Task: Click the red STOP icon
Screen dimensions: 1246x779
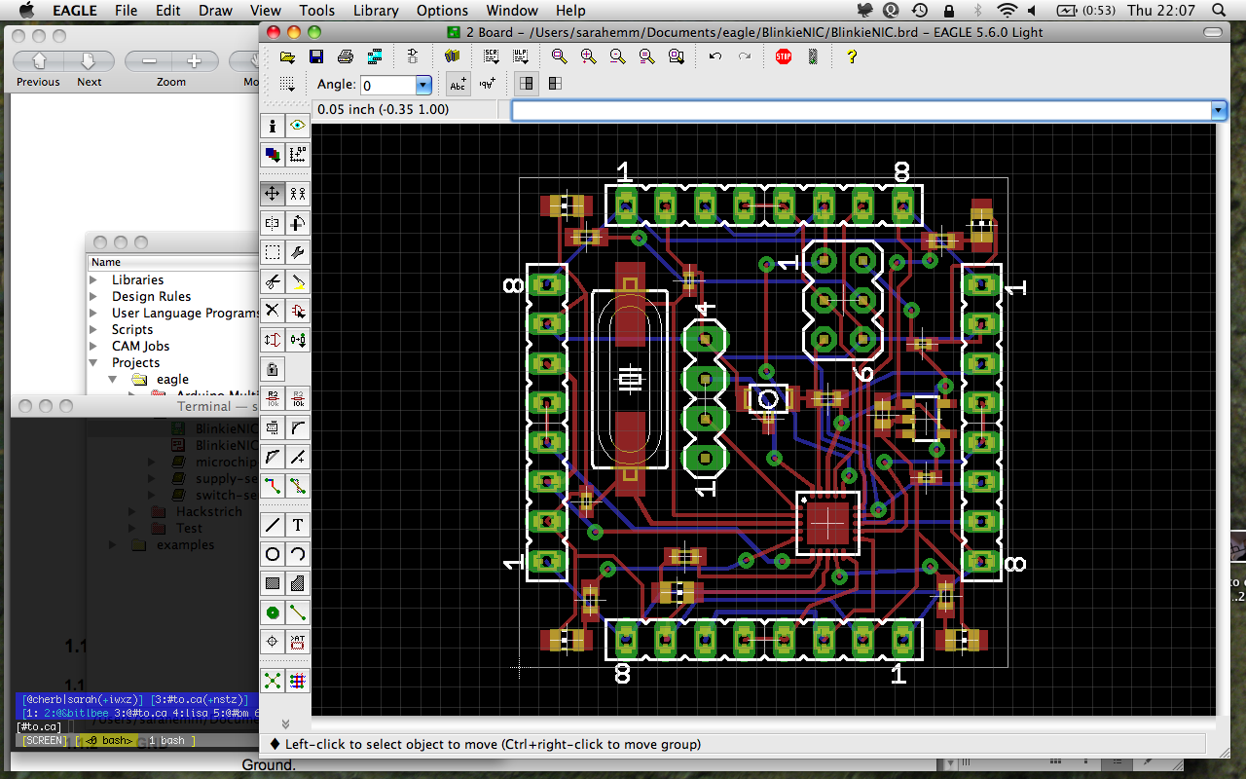Action: pos(784,56)
